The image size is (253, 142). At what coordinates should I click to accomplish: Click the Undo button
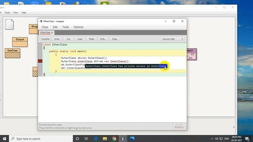pyautogui.click(x=57, y=39)
